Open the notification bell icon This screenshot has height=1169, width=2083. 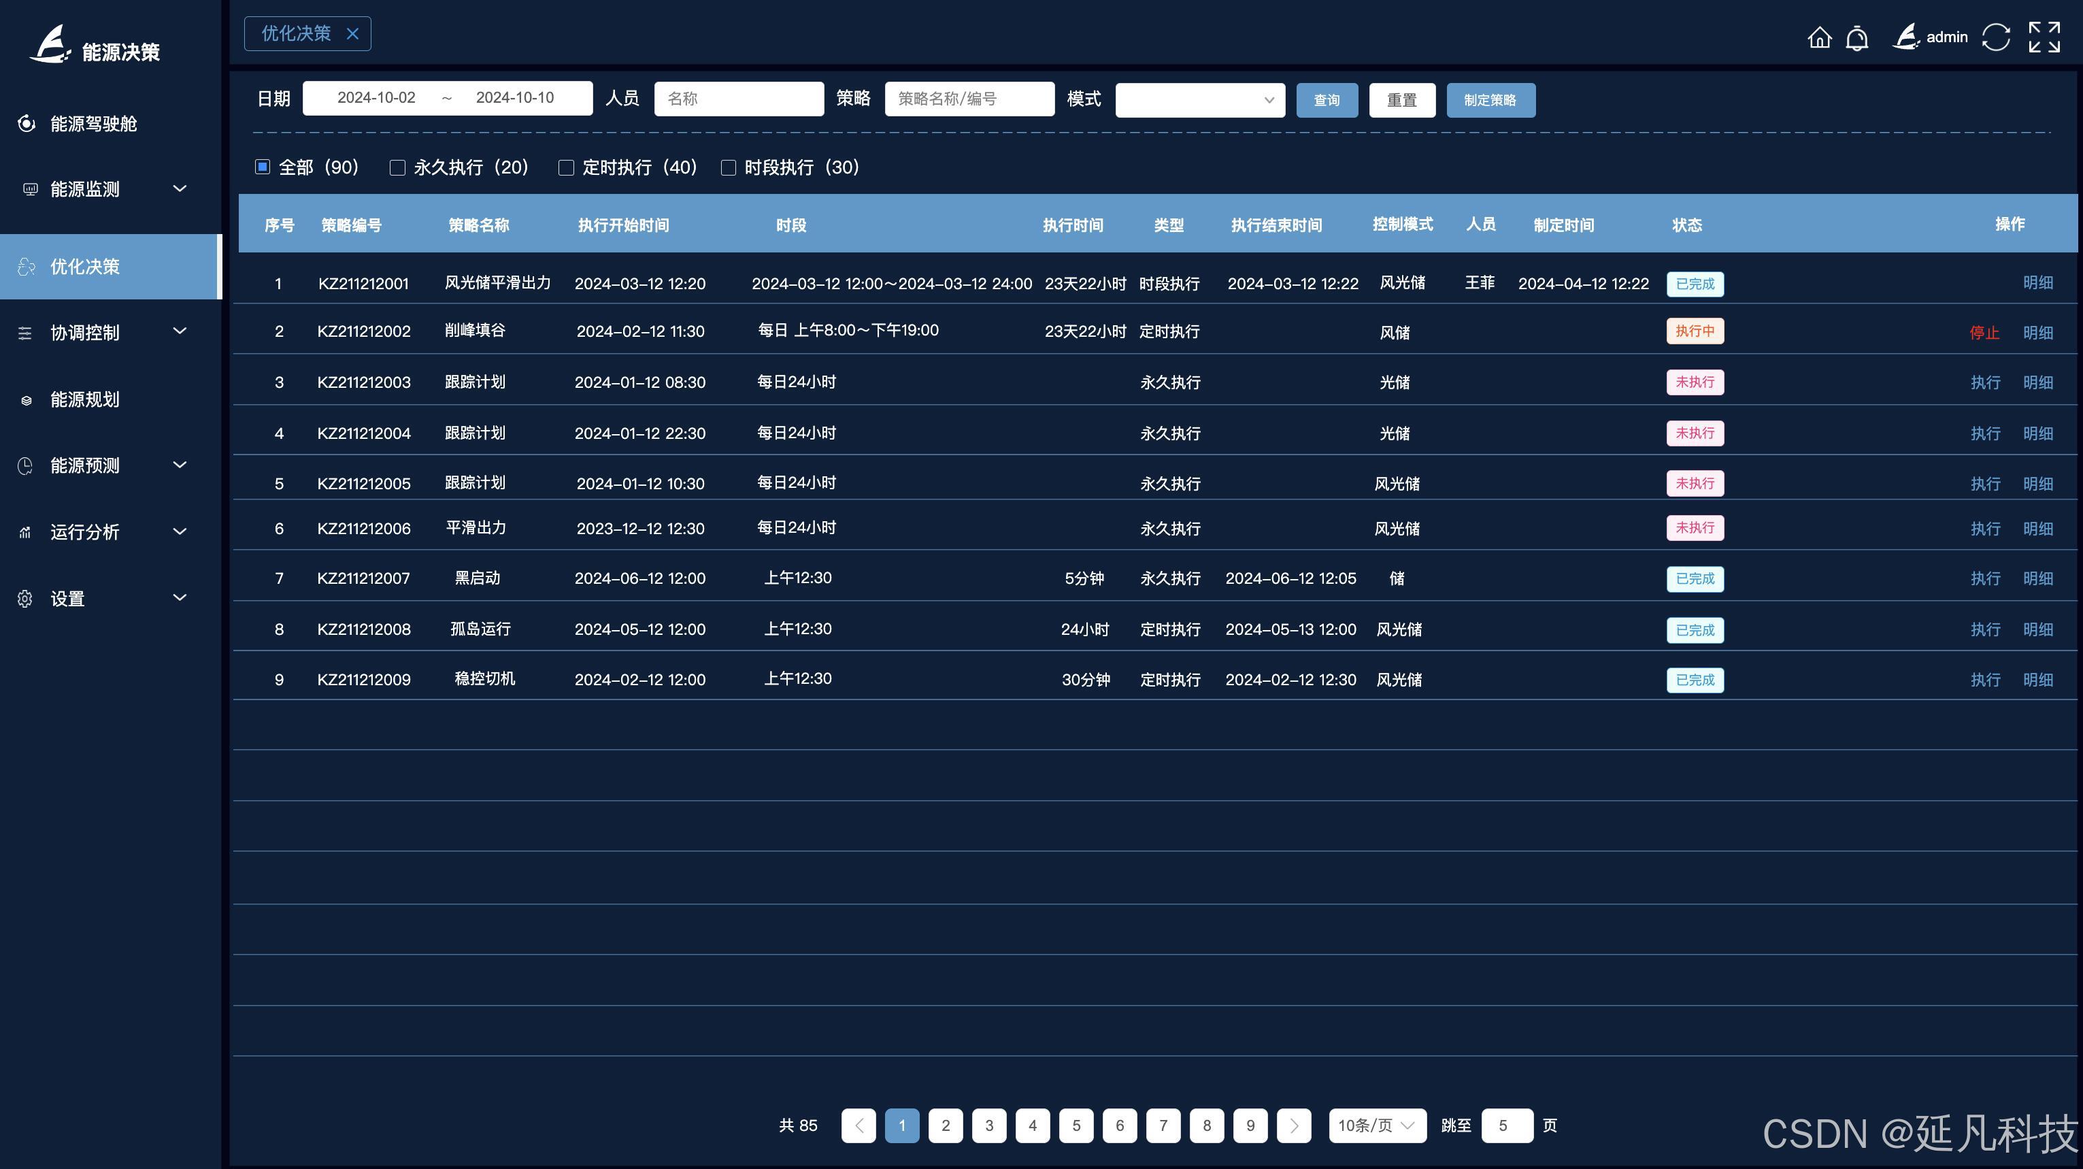tap(1856, 38)
